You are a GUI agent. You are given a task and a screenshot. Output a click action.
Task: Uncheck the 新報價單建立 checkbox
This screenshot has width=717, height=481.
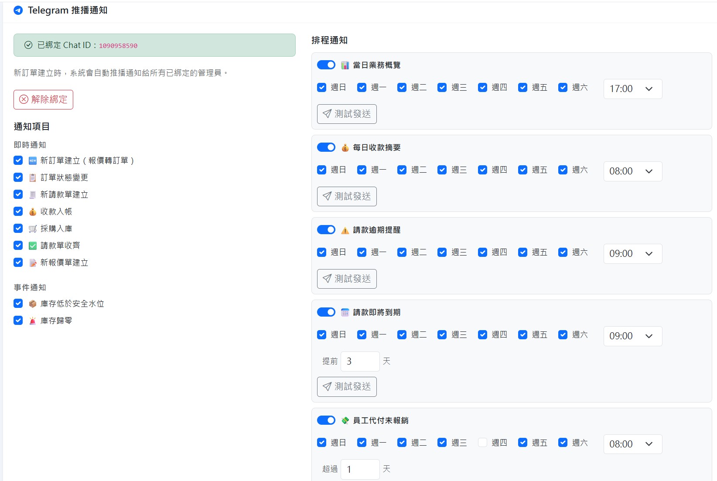(x=18, y=262)
